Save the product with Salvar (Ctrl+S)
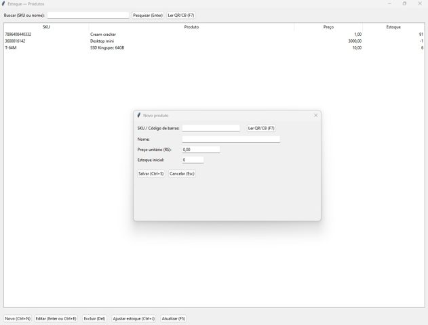 pyautogui.click(x=151, y=174)
